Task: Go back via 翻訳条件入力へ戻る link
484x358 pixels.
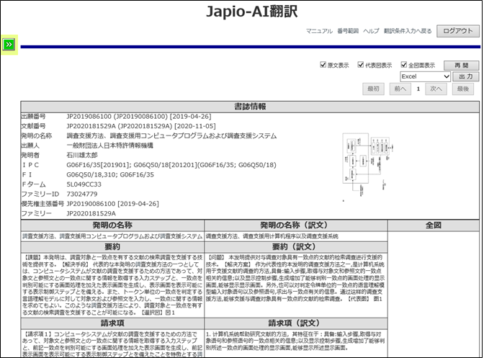Action: click(x=408, y=31)
